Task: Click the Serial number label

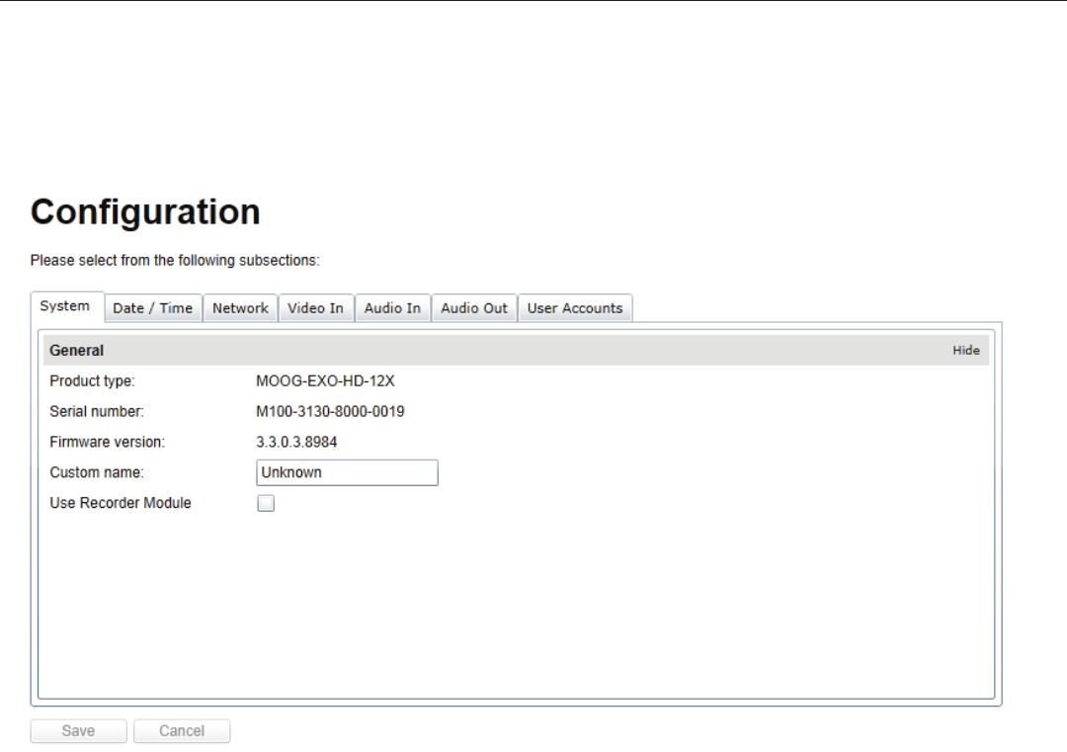Action: (97, 412)
